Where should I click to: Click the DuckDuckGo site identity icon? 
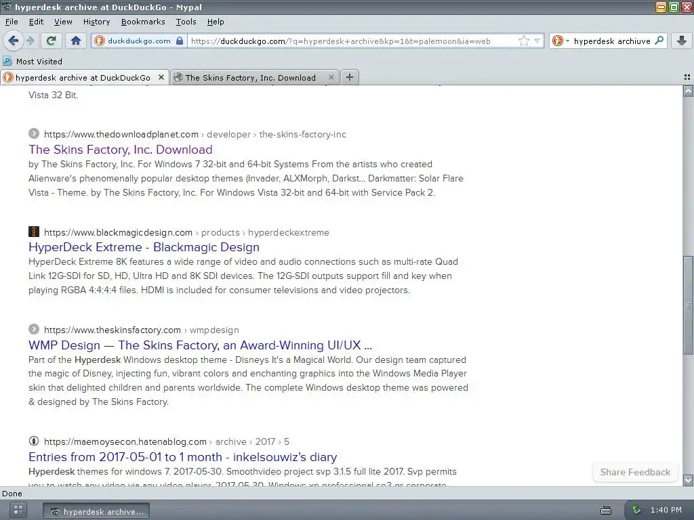100,41
